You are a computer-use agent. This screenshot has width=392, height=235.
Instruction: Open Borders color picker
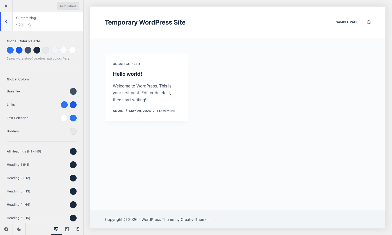point(73,131)
